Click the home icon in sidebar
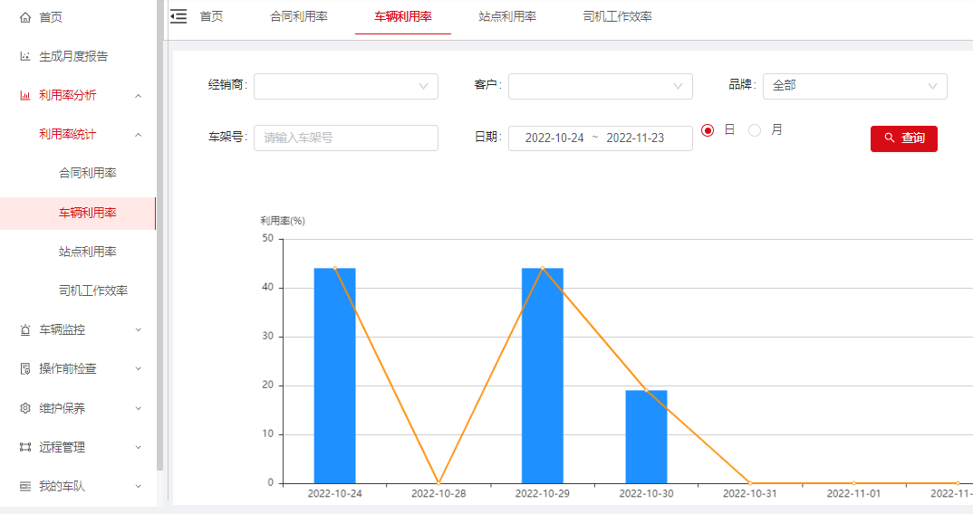973x514 pixels. (x=25, y=17)
